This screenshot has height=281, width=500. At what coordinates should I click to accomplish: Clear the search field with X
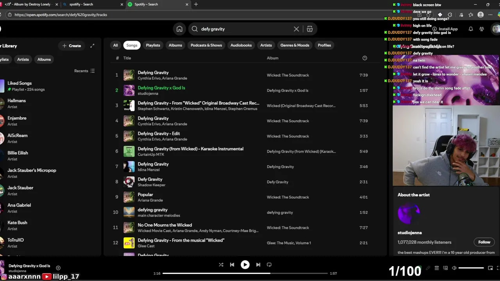coord(296,29)
